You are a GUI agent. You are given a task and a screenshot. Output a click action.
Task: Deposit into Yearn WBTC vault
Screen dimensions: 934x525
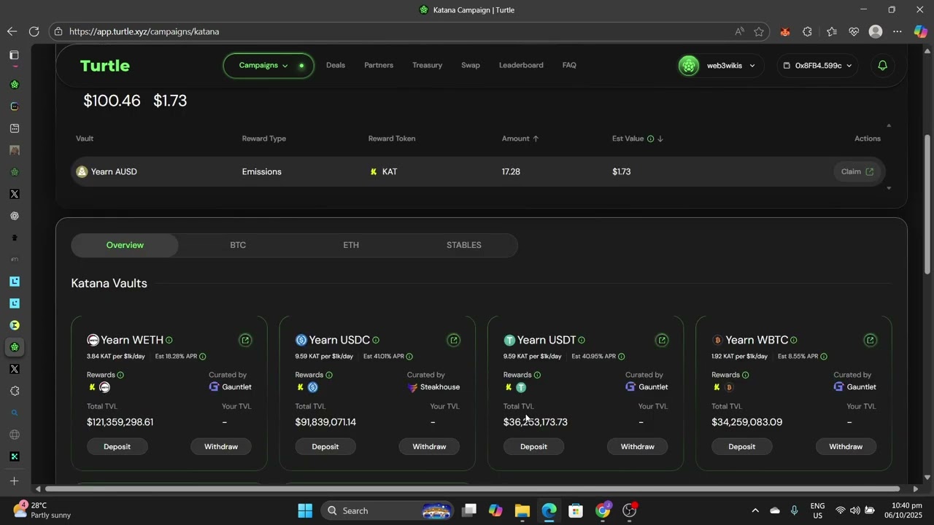(742, 446)
